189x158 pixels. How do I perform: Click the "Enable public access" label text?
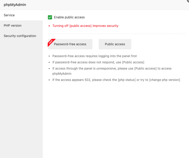coord(69,17)
